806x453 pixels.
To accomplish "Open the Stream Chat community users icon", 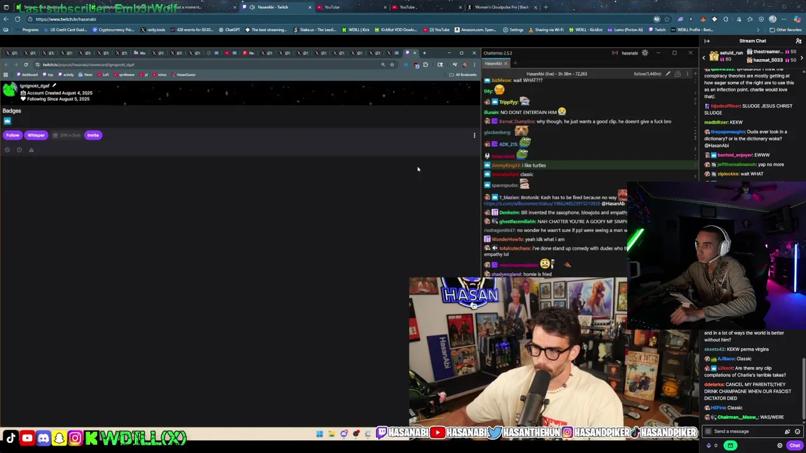I will tap(798, 42).
